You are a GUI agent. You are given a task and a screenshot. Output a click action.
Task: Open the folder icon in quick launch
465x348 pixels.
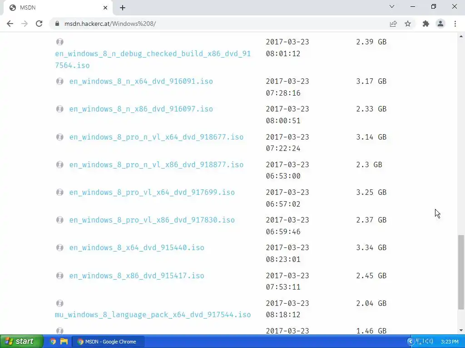click(x=64, y=342)
